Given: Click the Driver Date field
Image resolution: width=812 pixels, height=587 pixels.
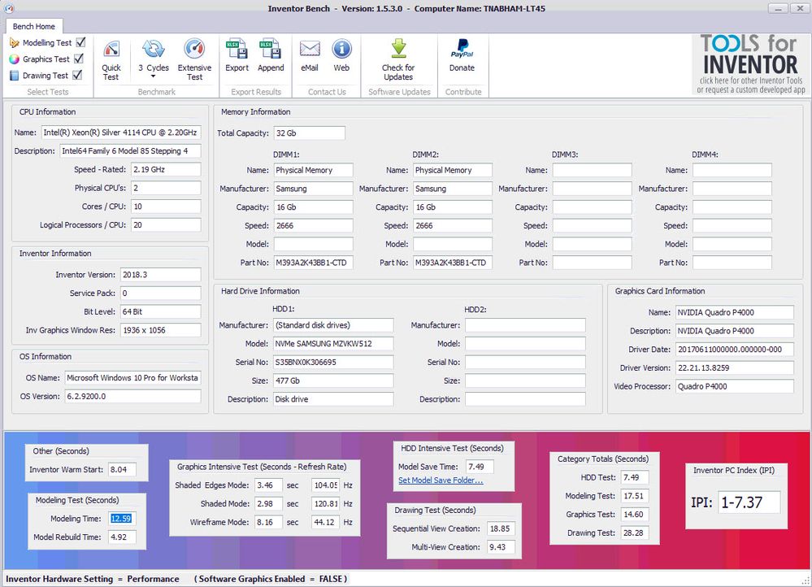Looking at the screenshot, I should [x=734, y=350].
